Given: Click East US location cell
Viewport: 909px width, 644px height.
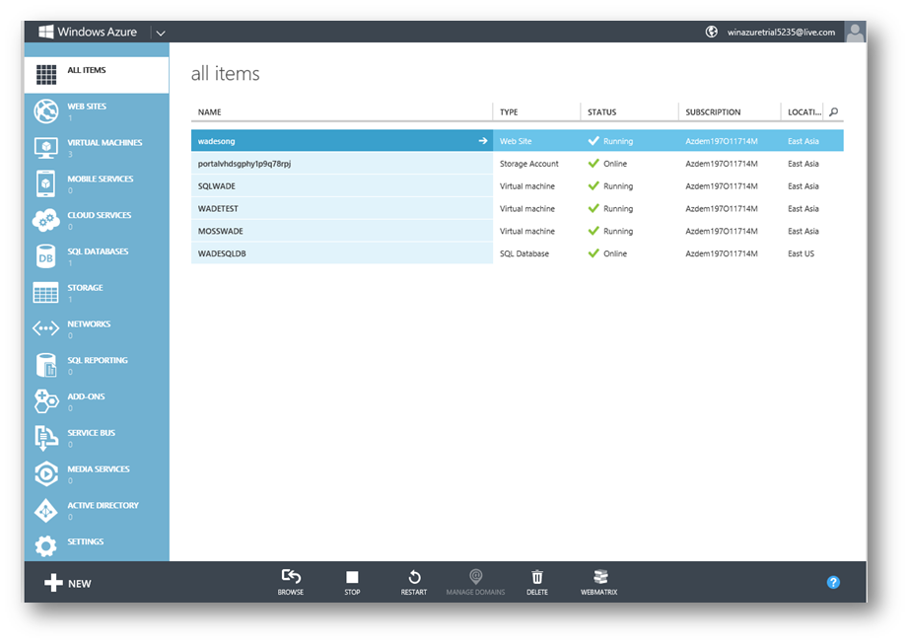Looking at the screenshot, I should [801, 253].
